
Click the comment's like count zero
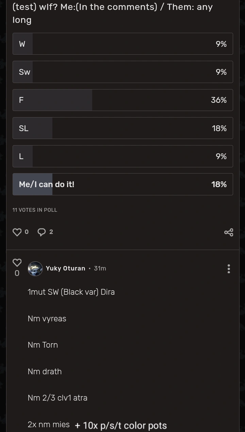pos(17,273)
